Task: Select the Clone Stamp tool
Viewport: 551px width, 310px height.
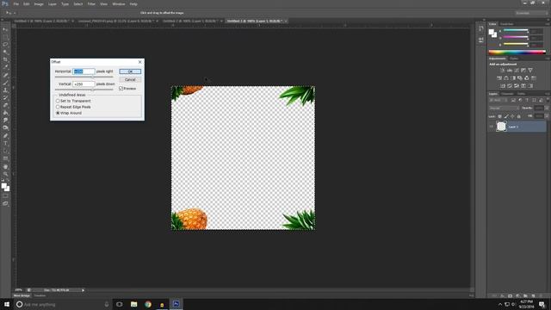Action: [x=5, y=90]
